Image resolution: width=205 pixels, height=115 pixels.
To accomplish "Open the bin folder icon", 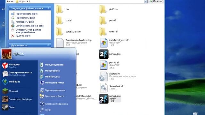I will pyautogui.click(x=60, y=9).
